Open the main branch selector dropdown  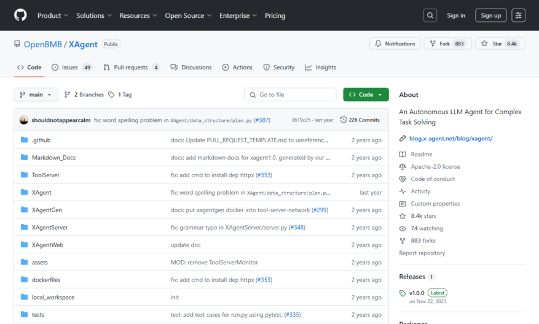tap(36, 94)
